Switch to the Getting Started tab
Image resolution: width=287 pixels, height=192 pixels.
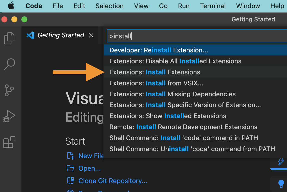pyautogui.click(x=61, y=35)
